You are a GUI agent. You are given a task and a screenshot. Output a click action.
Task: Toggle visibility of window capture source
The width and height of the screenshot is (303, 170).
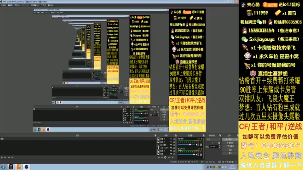[171, 145]
